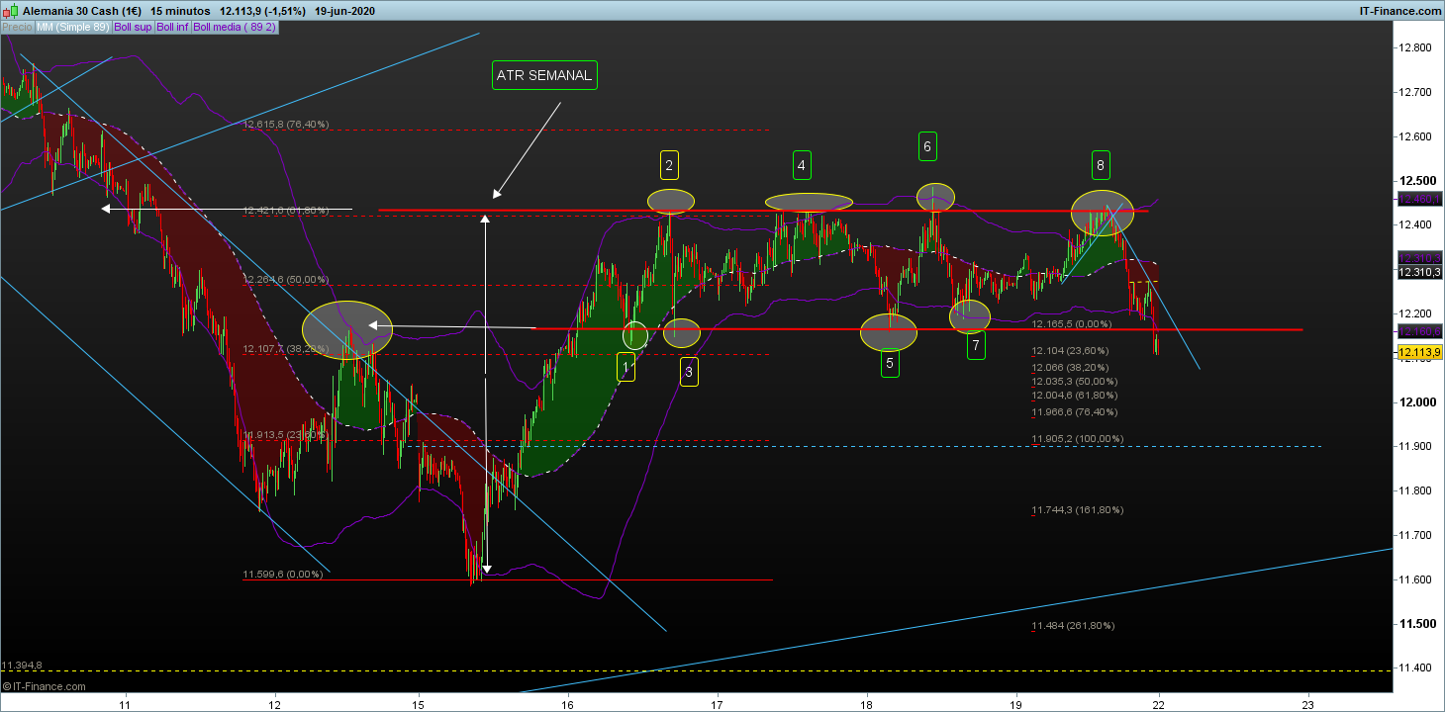Click the 12.165,5 (0,00%) Fibonacci label
The height and width of the screenshot is (712, 1445).
click(x=1073, y=324)
